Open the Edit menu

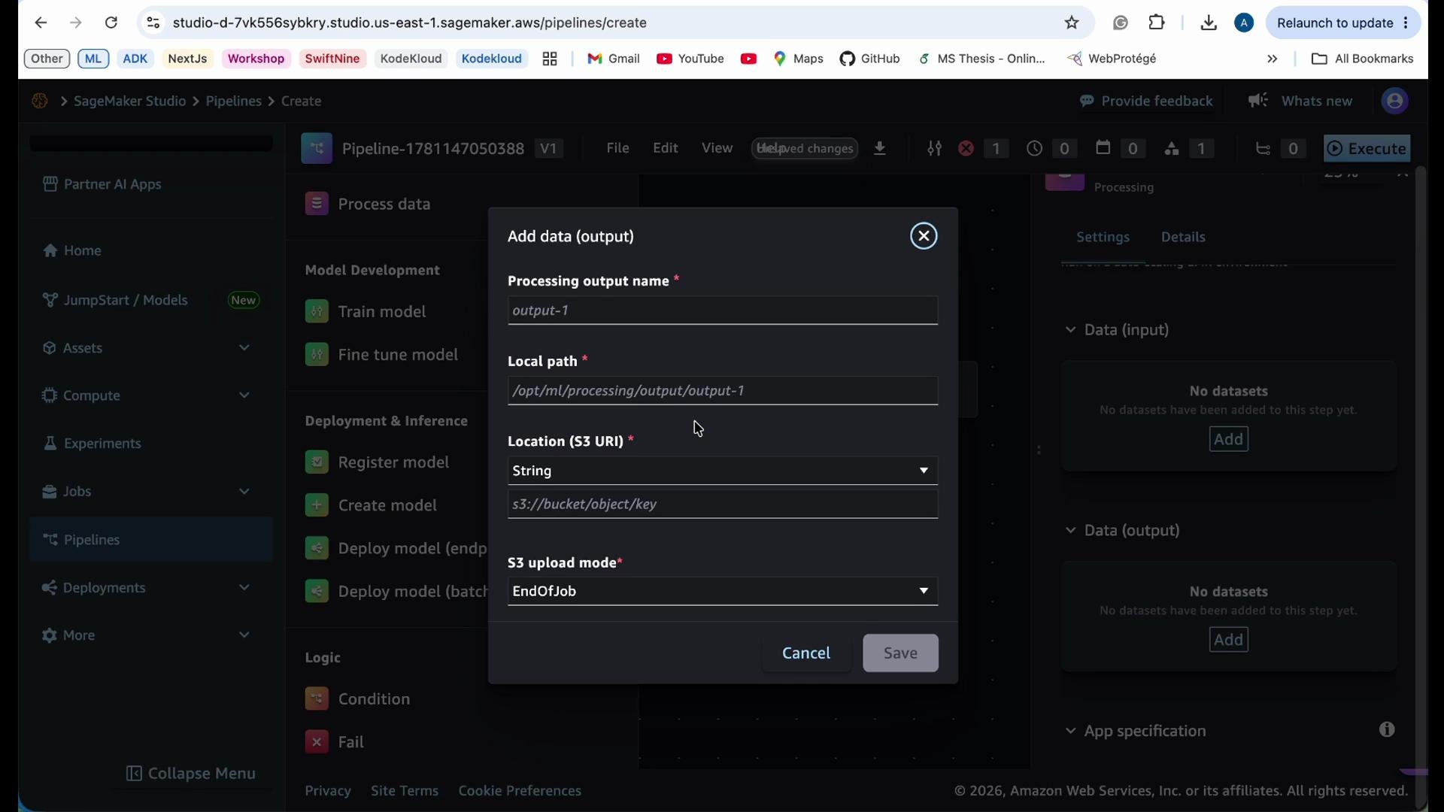pyautogui.click(x=666, y=148)
